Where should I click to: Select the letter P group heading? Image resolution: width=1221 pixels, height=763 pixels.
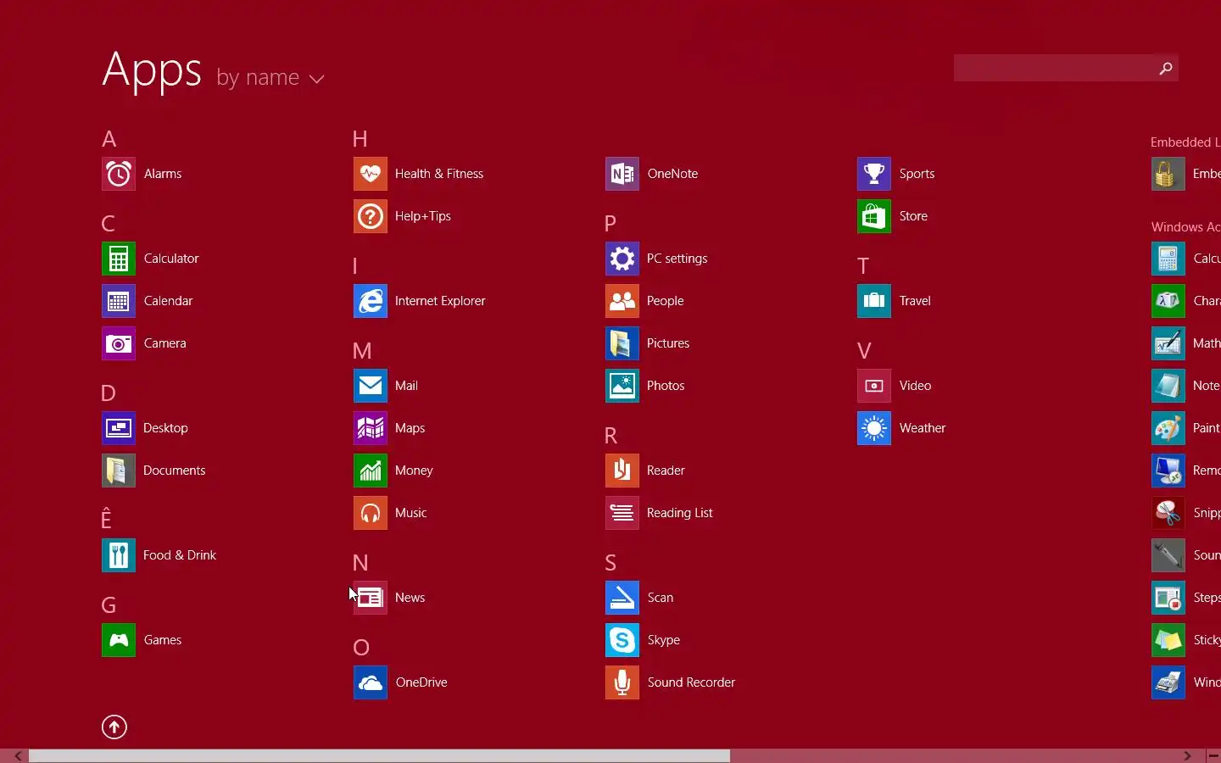tap(610, 223)
